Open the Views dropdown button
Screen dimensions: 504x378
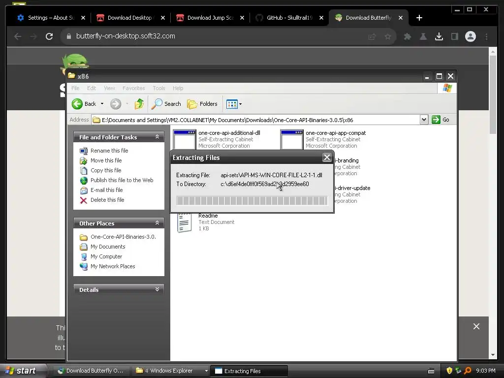coord(234,104)
